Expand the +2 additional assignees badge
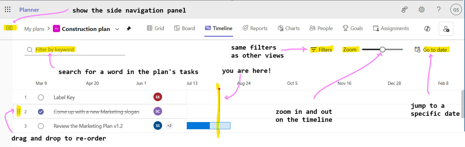 coord(169,126)
